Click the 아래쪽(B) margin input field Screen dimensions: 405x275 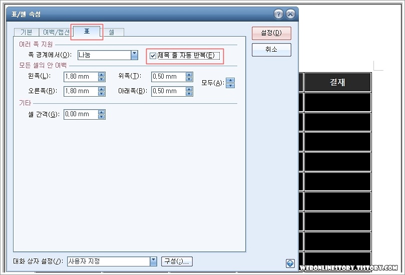click(169, 91)
